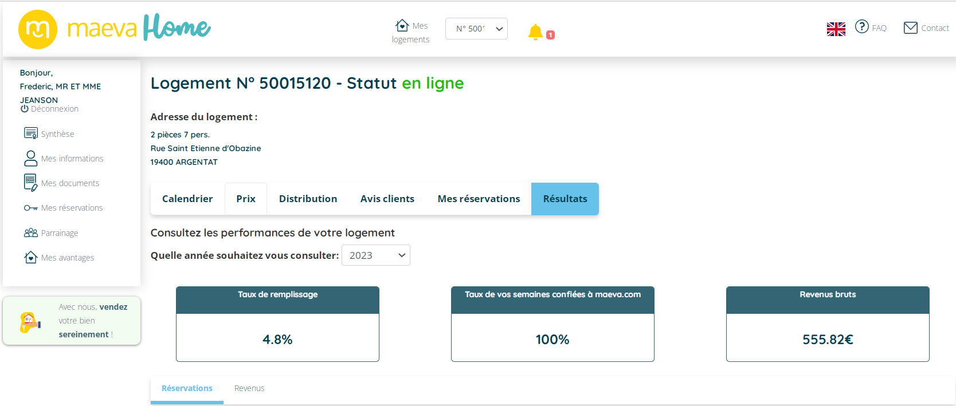
Task: Click the maeva Home logo
Action: (115, 29)
